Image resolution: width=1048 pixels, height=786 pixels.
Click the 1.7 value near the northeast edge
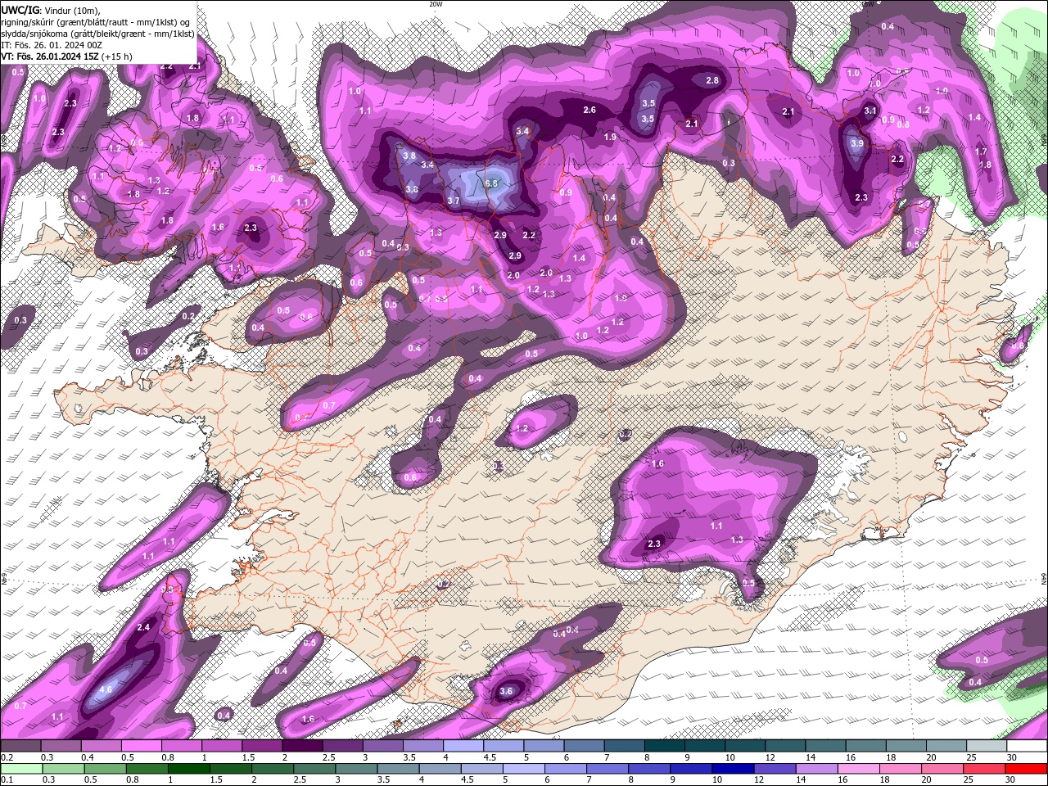(981, 151)
